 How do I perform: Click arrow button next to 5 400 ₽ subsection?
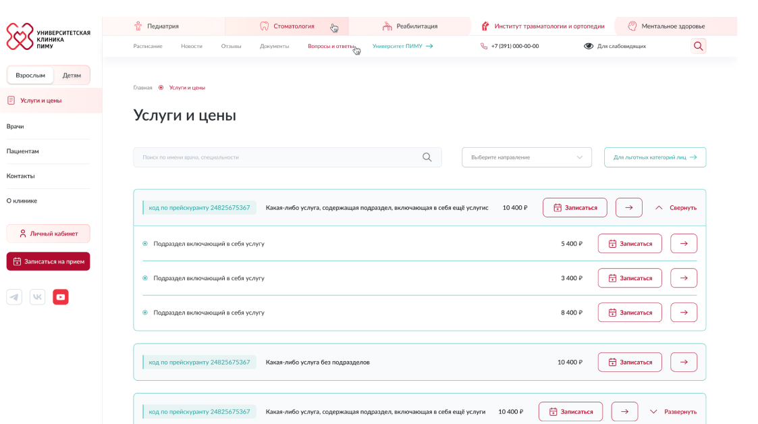(x=683, y=244)
